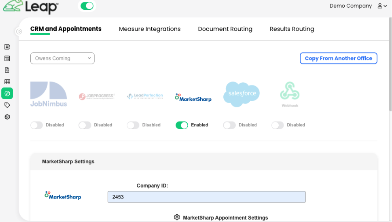Enable the Webhook integration toggle

tap(278, 125)
